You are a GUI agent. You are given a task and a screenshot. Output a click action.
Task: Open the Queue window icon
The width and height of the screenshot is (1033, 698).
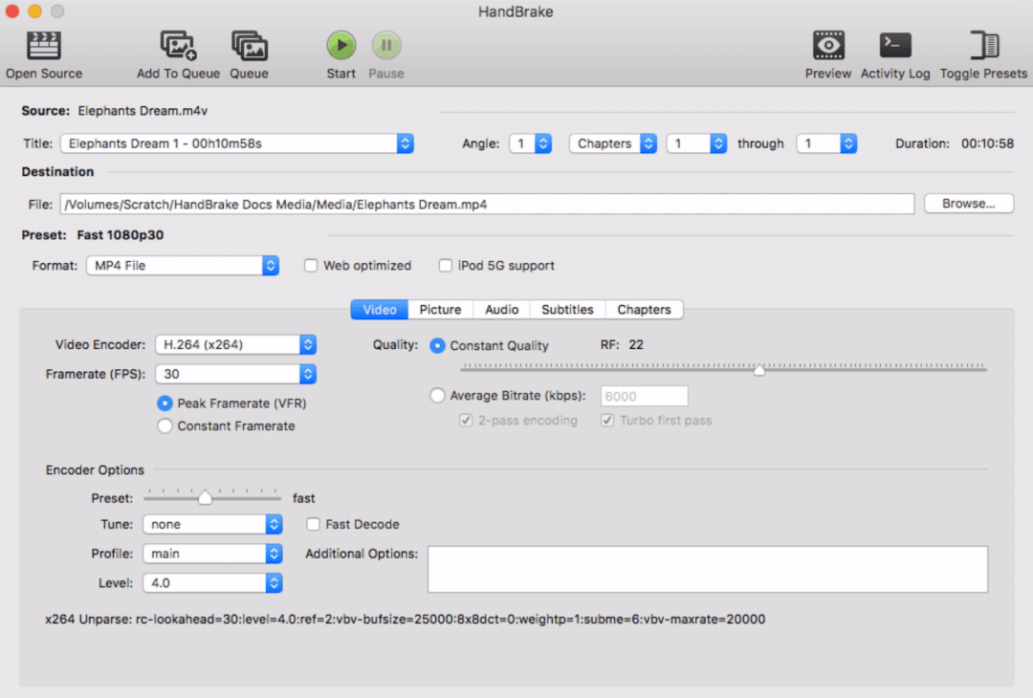(249, 46)
